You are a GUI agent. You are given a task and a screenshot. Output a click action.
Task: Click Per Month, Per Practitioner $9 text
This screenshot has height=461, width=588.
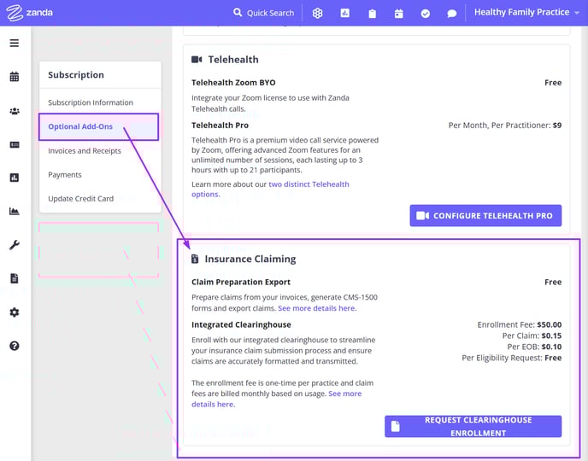coord(505,125)
